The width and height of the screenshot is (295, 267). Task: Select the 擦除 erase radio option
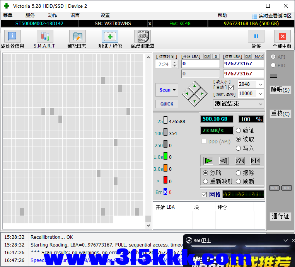tap(239, 173)
